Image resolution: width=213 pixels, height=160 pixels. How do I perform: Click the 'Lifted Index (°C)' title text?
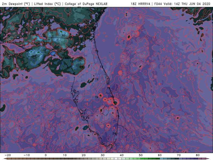47,4
